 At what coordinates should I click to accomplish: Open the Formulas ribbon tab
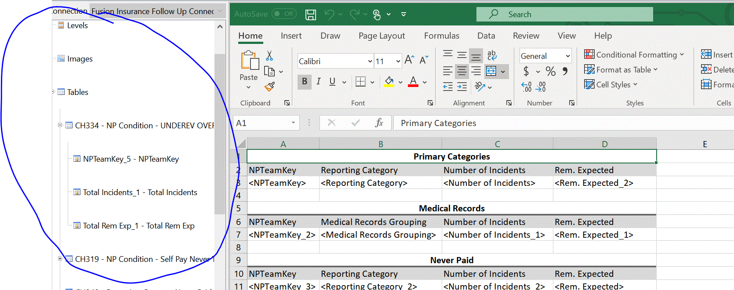point(441,36)
